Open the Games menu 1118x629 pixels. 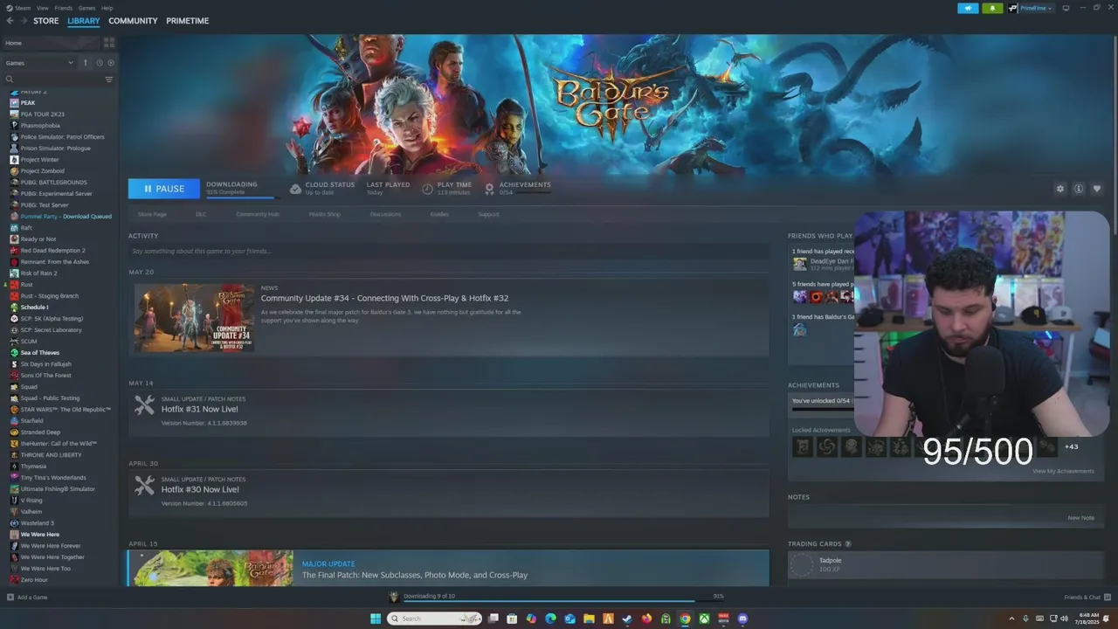coord(86,8)
